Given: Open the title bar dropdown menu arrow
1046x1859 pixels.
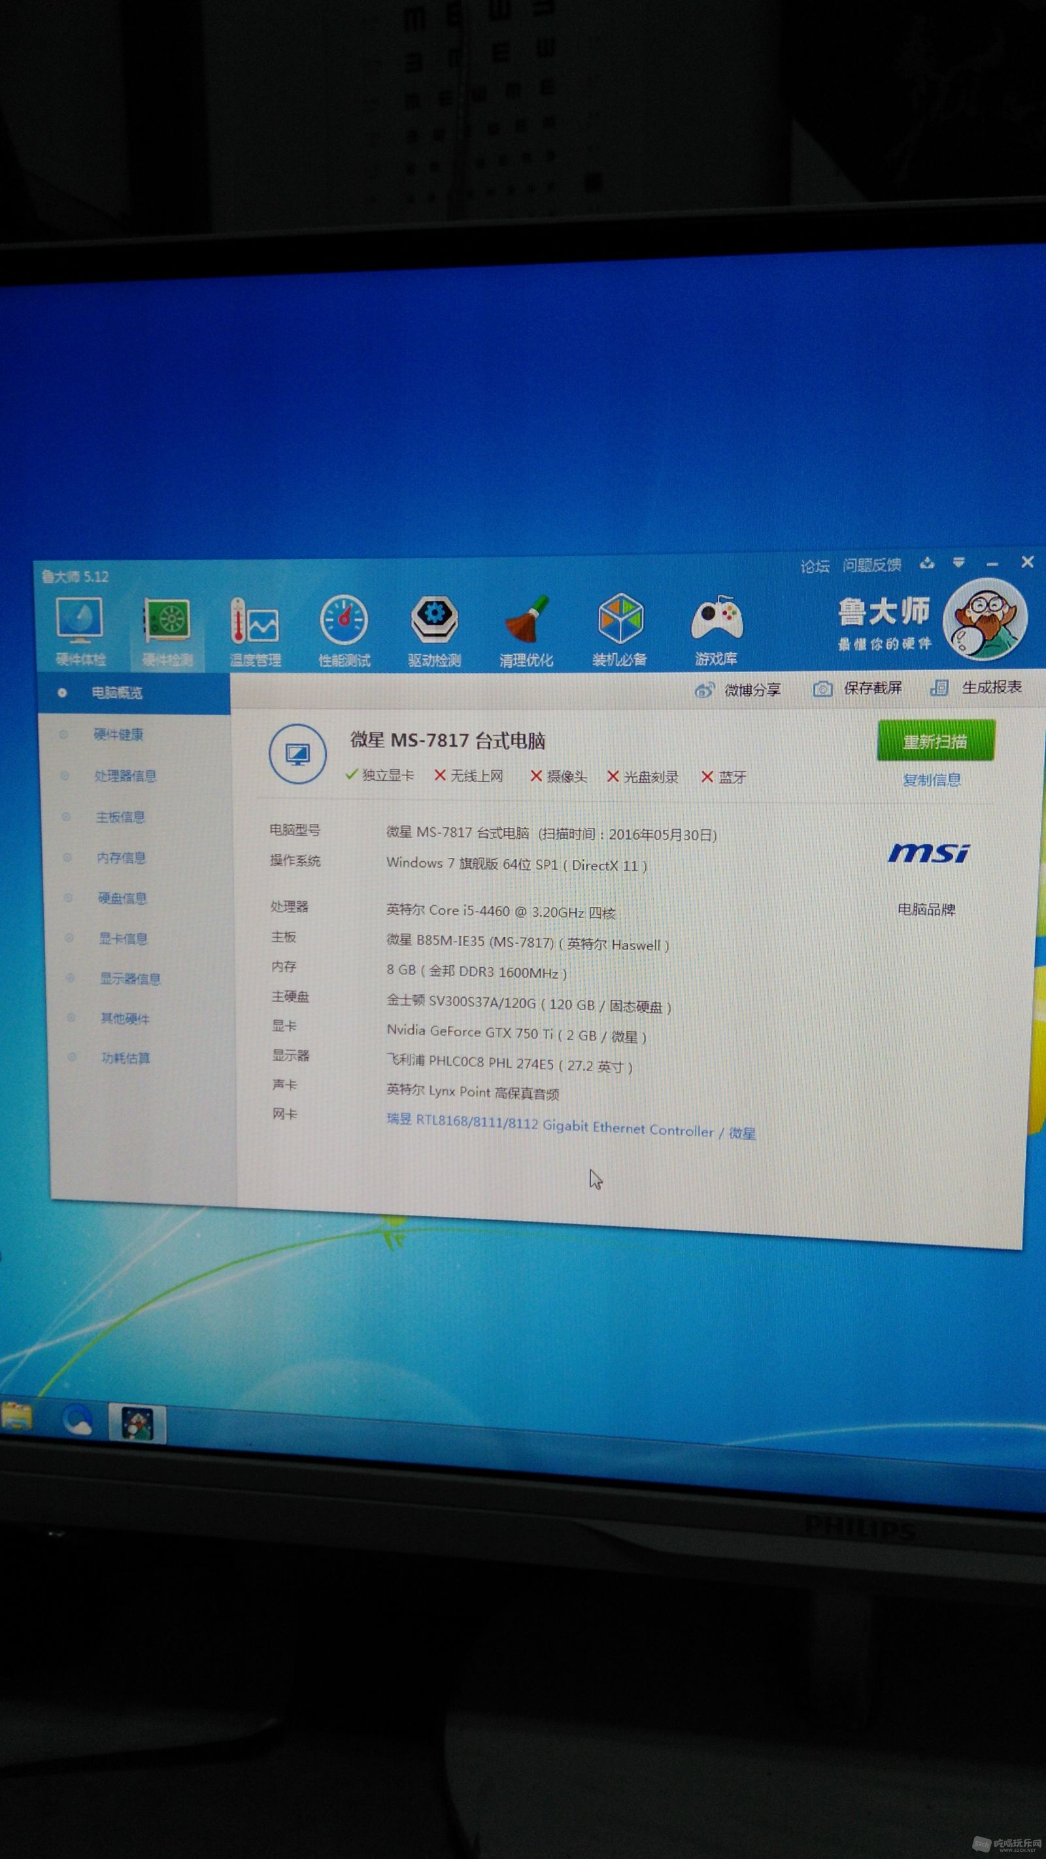Looking at the screenshot, I should pyautogui.click(x=958, y=562).
